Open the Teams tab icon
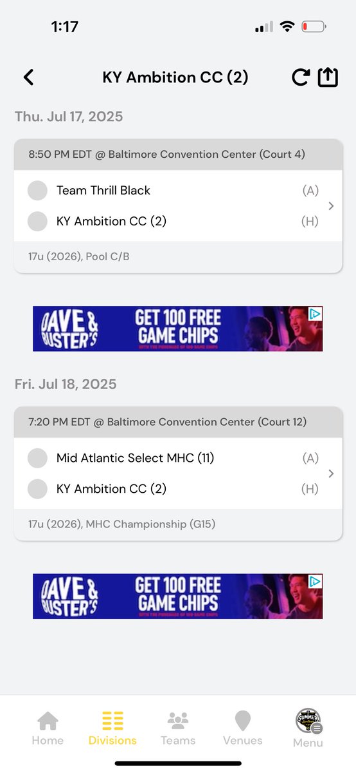Viewport: 356px width, 773px height. pos(178,720)
